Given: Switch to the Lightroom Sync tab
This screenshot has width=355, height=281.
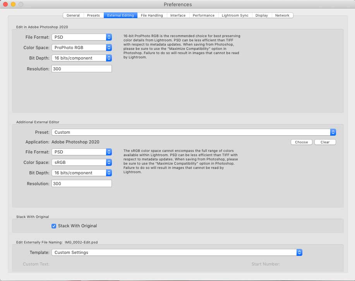Looking at the screenshot, I should coord(235,15).
